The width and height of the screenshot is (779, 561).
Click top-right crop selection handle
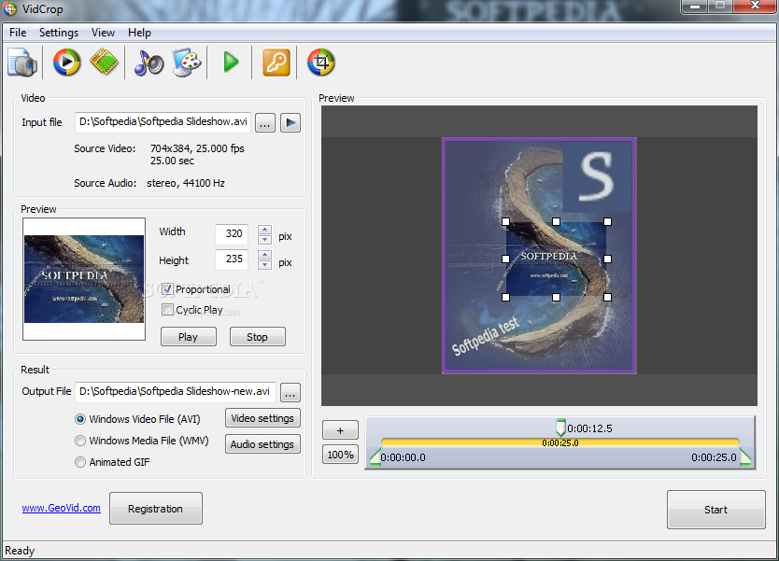607,222
